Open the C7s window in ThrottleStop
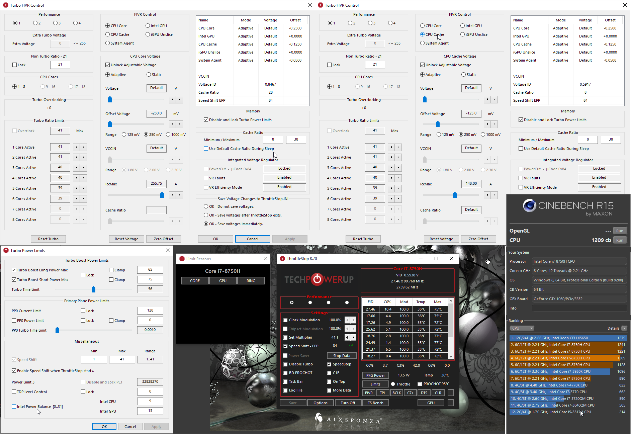This screenshot has height=435, width=631. click(x=410, y=393)
